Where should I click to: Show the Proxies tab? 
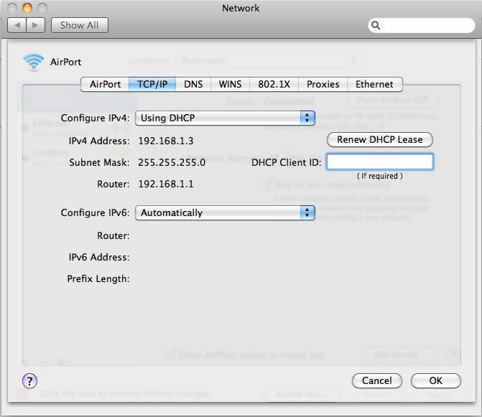(323, 84)
